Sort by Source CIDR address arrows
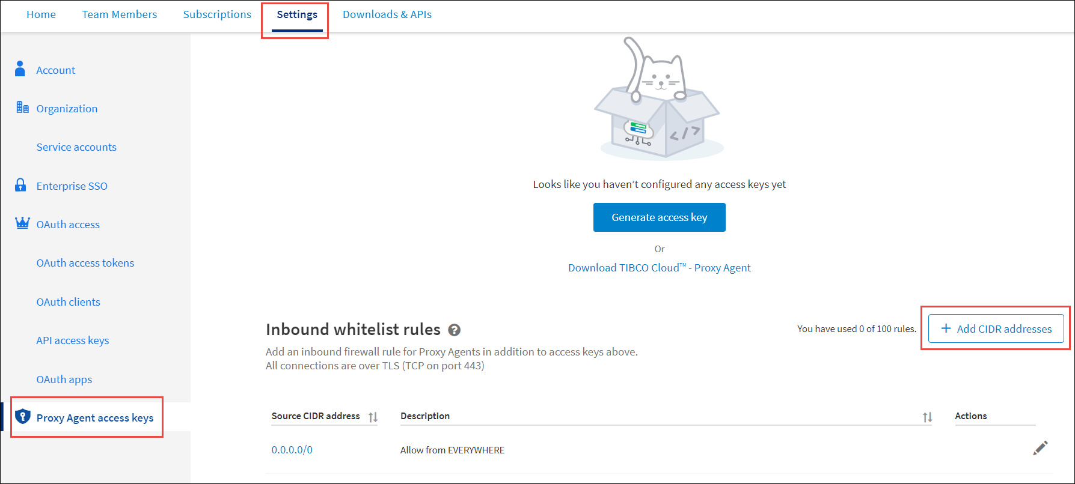The width and height of the screenshot is (1075, 484). 373,417
